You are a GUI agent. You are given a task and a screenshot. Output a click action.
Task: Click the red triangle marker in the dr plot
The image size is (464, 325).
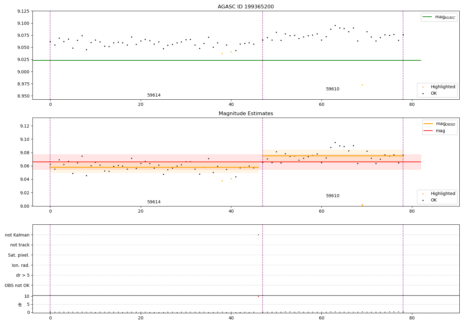[x=258, y=297]
